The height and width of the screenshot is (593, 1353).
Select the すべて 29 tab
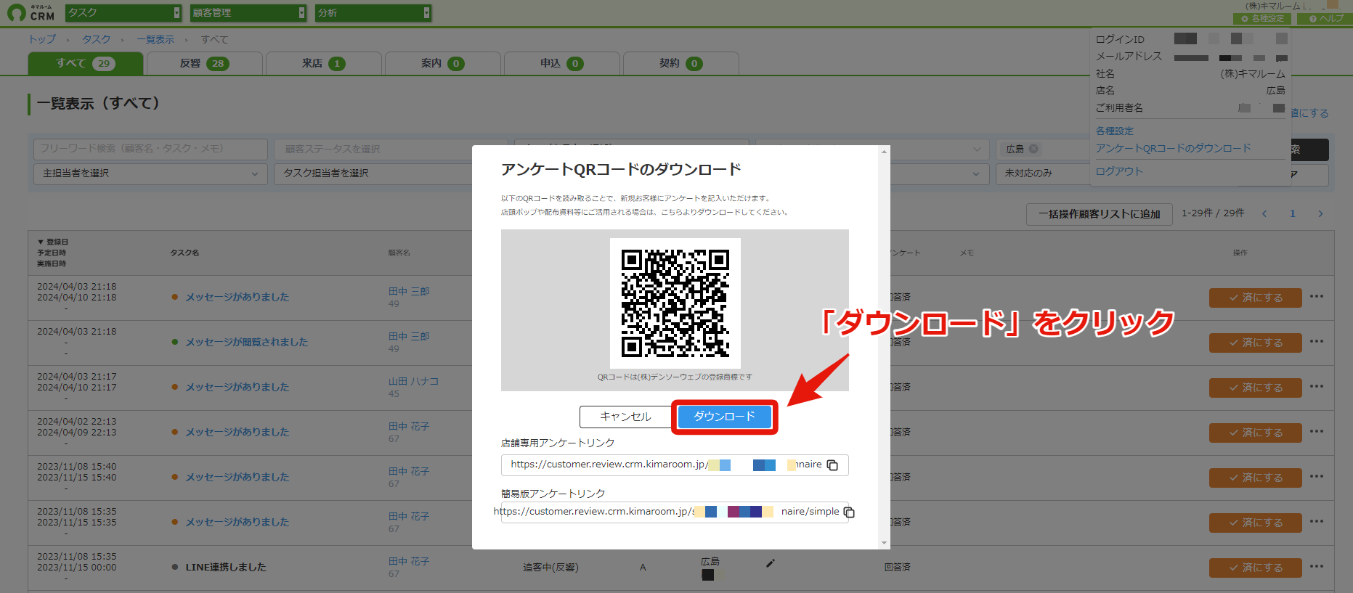pyautogui.click(x=86, y=64)
